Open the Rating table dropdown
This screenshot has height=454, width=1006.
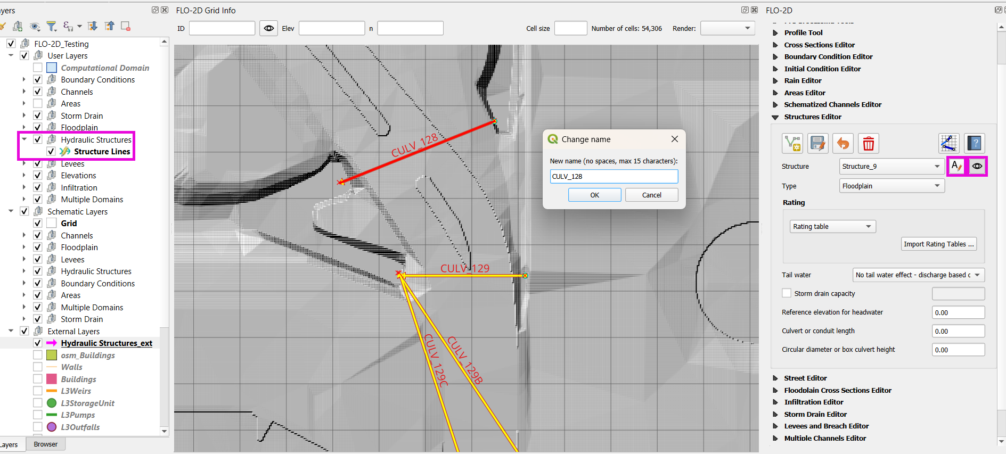tap(832, 227)
